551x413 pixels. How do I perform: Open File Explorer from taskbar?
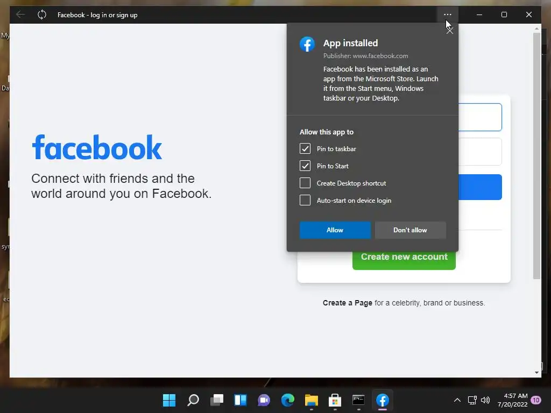(x=312, y=400)
